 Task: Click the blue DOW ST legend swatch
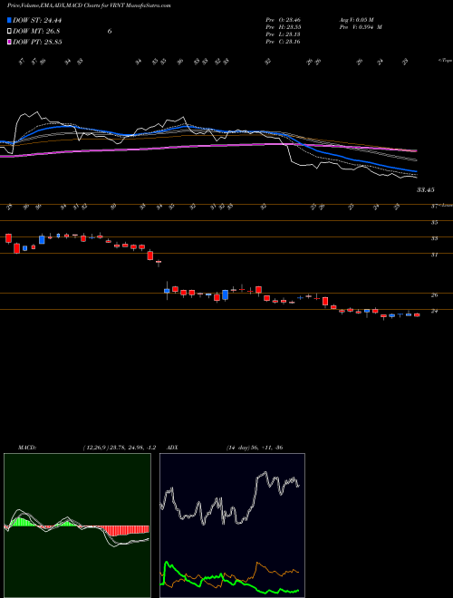point(9,21)
